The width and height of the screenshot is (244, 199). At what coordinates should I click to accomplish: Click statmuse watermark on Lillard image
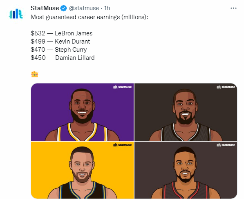pyautogui.click(x=226, y=145)
